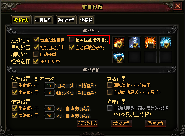Image resolution: width=185 pixels, height=136 pixels.
Task: Uncheck 自动释放必杀技 option
Action: click(72, 47)
